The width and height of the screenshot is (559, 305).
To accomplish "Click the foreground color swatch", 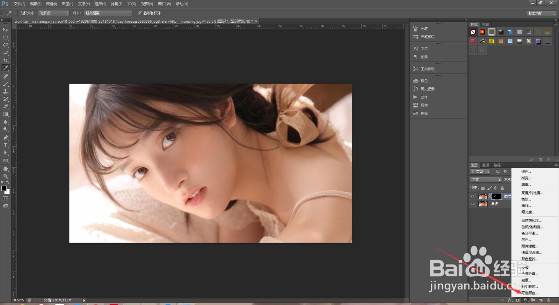I will pyautogui.click(x=4, y=188).
